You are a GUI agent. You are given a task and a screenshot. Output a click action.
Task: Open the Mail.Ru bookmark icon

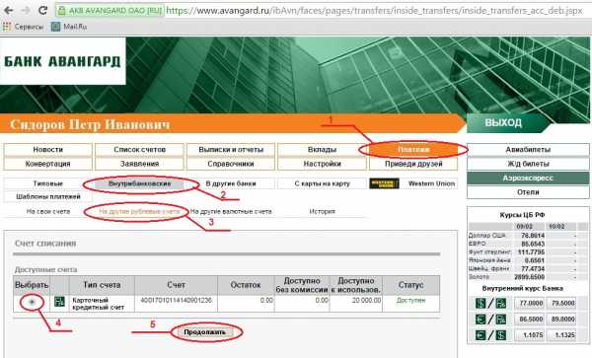tap(55, 27)
